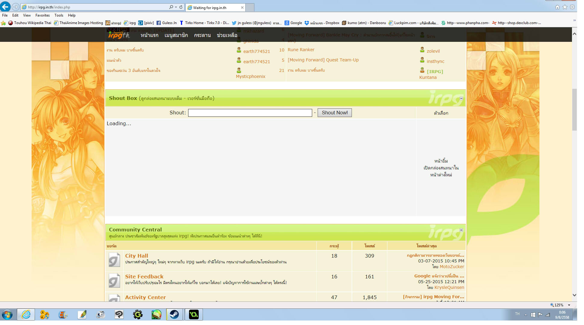
Task: Open the 125% zoom level dropdown
Action: 569,305
